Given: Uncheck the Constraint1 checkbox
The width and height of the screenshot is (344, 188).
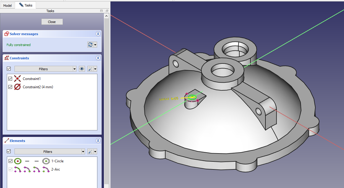Looking at the screenshot, I should coord(10,79).
